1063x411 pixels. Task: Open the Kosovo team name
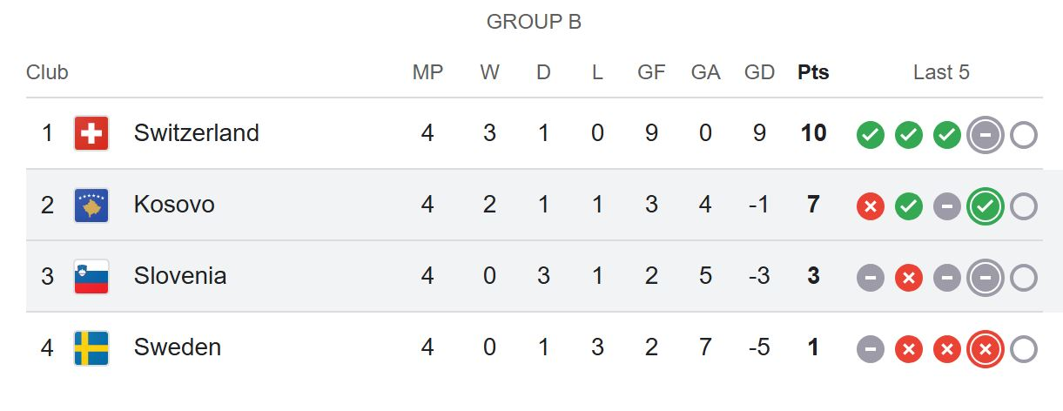click(x=174, y=205)
